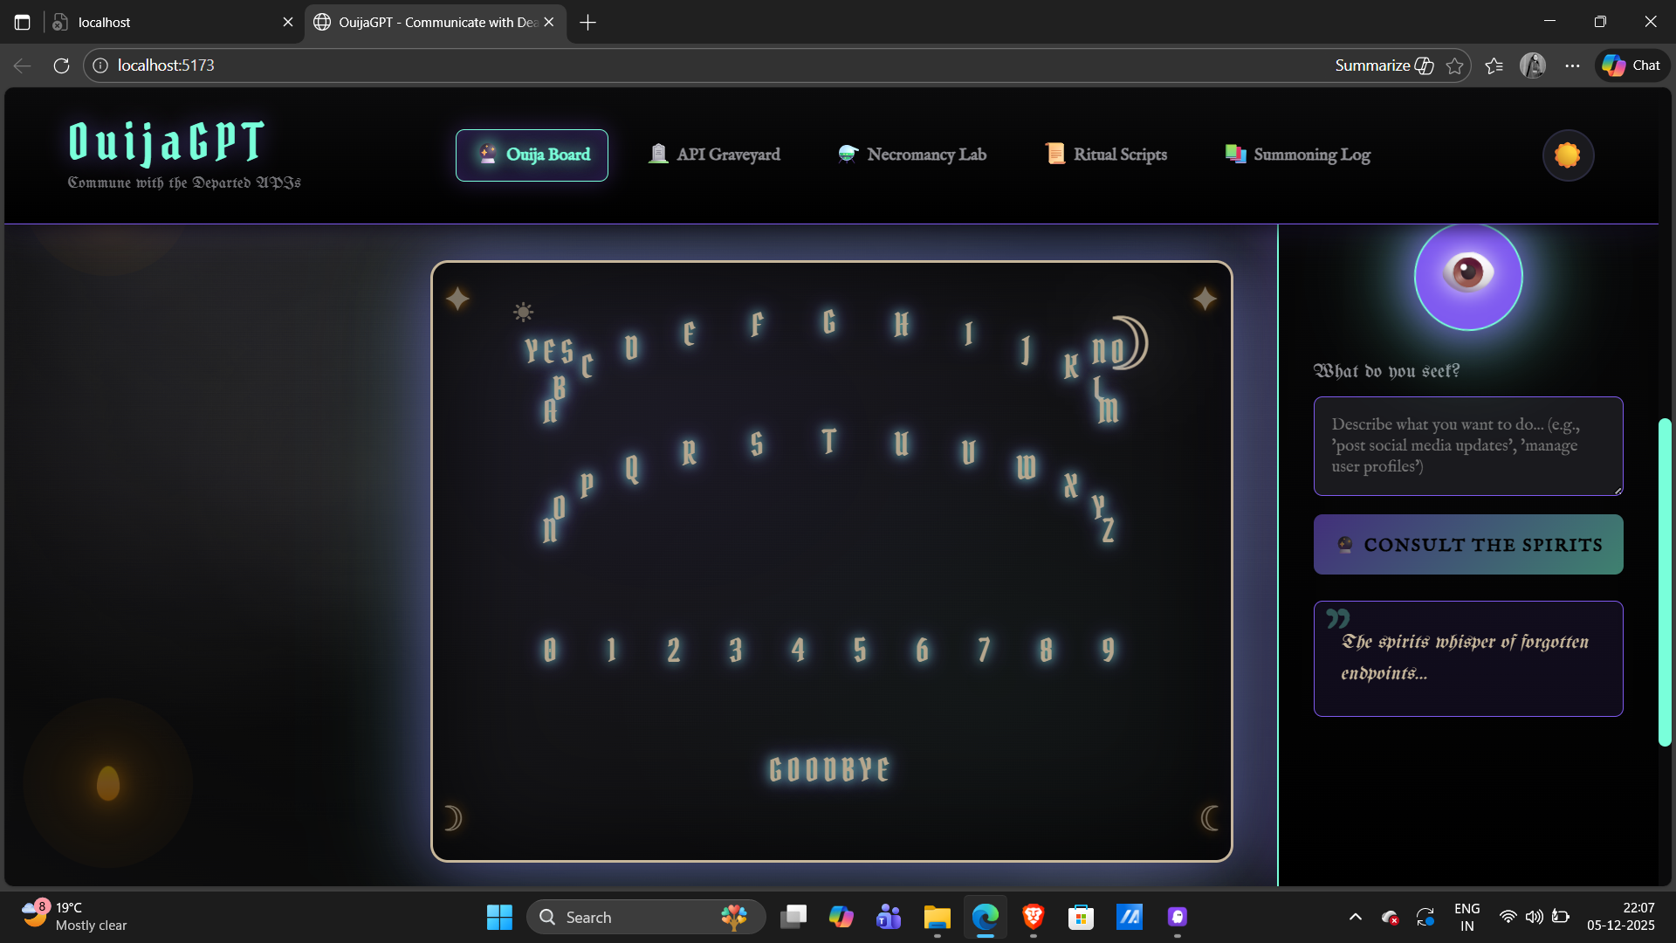Toggle the sun theme switch button

[1568, 155]
